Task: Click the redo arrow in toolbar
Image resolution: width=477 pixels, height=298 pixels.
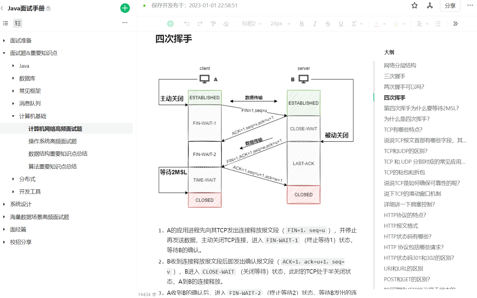Action: pyautogui.click(x=200, y=24)
